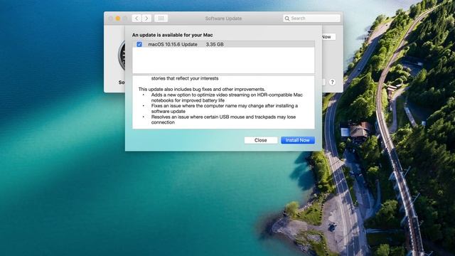Viewport: 455px width, 256px height.
Task: Go back with the left chevron button
Action: tap(136, 18)
